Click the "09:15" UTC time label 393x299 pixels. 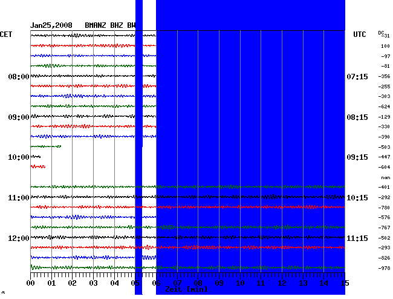pos(357,157)
